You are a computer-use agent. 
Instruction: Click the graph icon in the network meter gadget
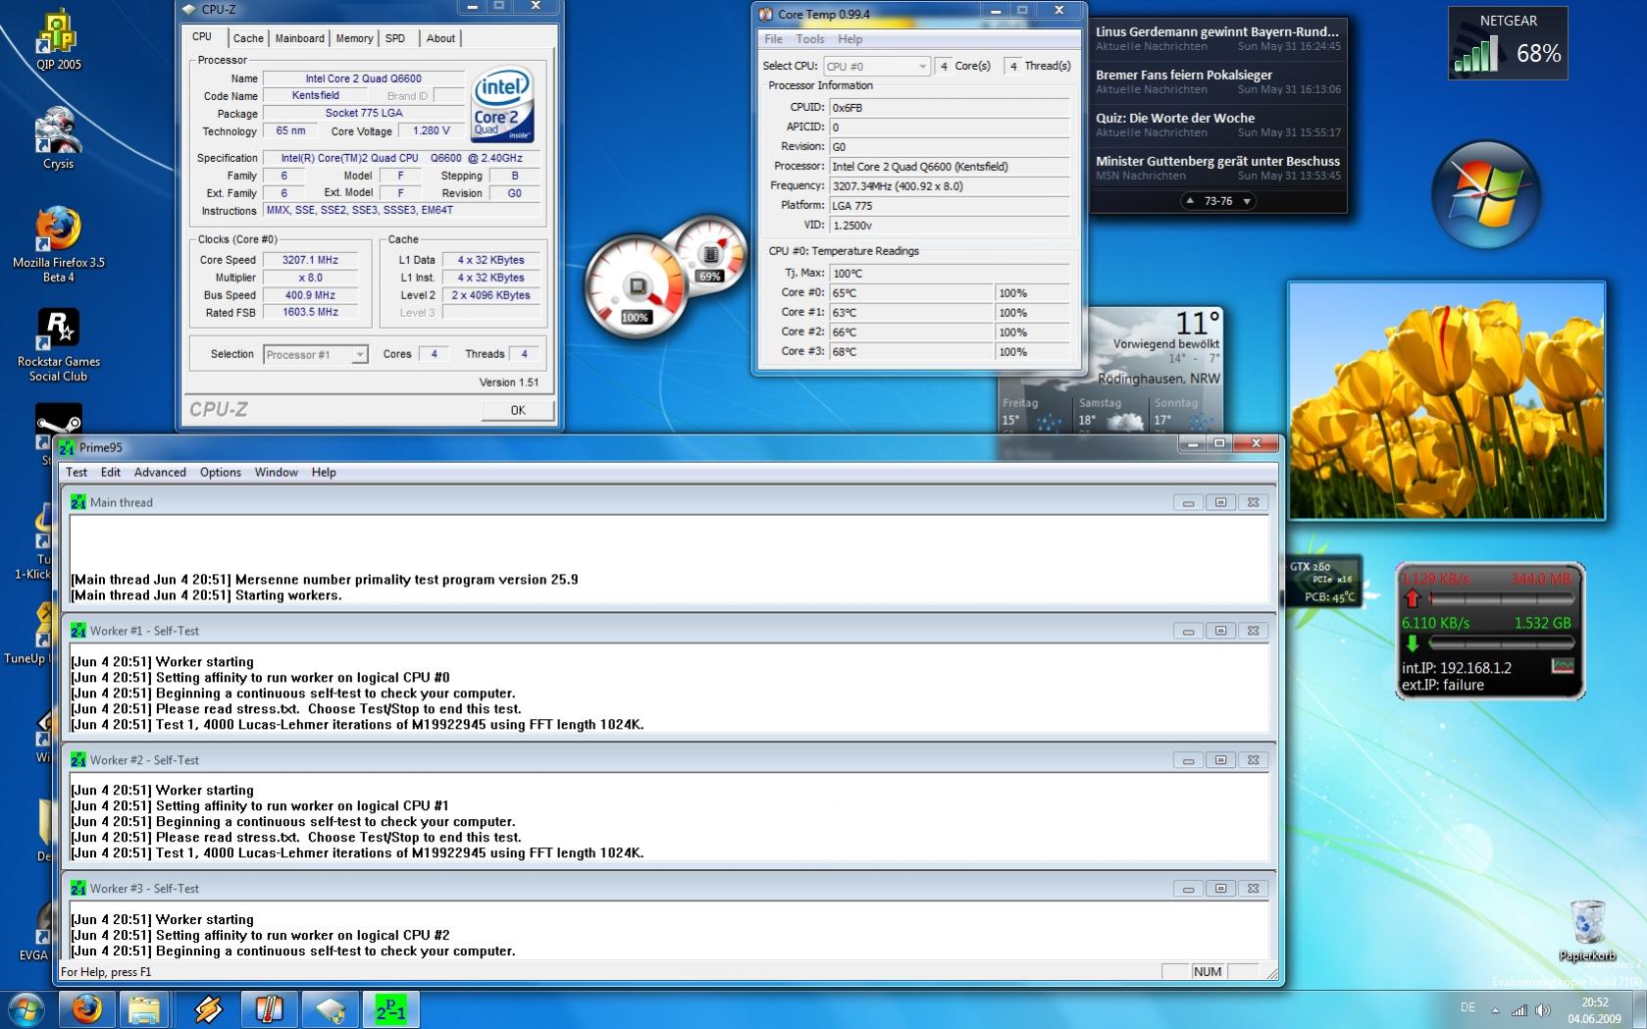click(1563, 666)
